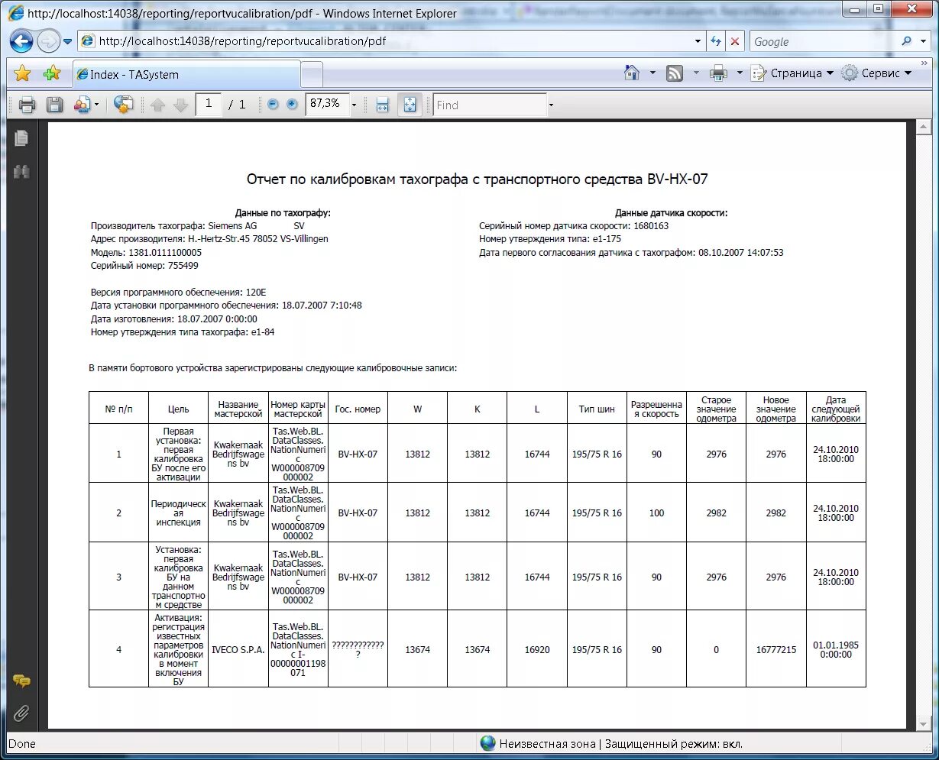Image resolution: width=939 pixels, height=760 pixels.
Task: Toggle the Fit One Full Page icon
Action: point(410,105)
